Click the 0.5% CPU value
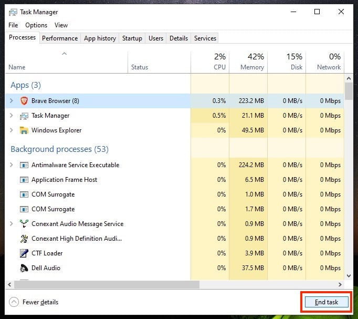Viewport: 358px width, 319px height. coord(219,116)
